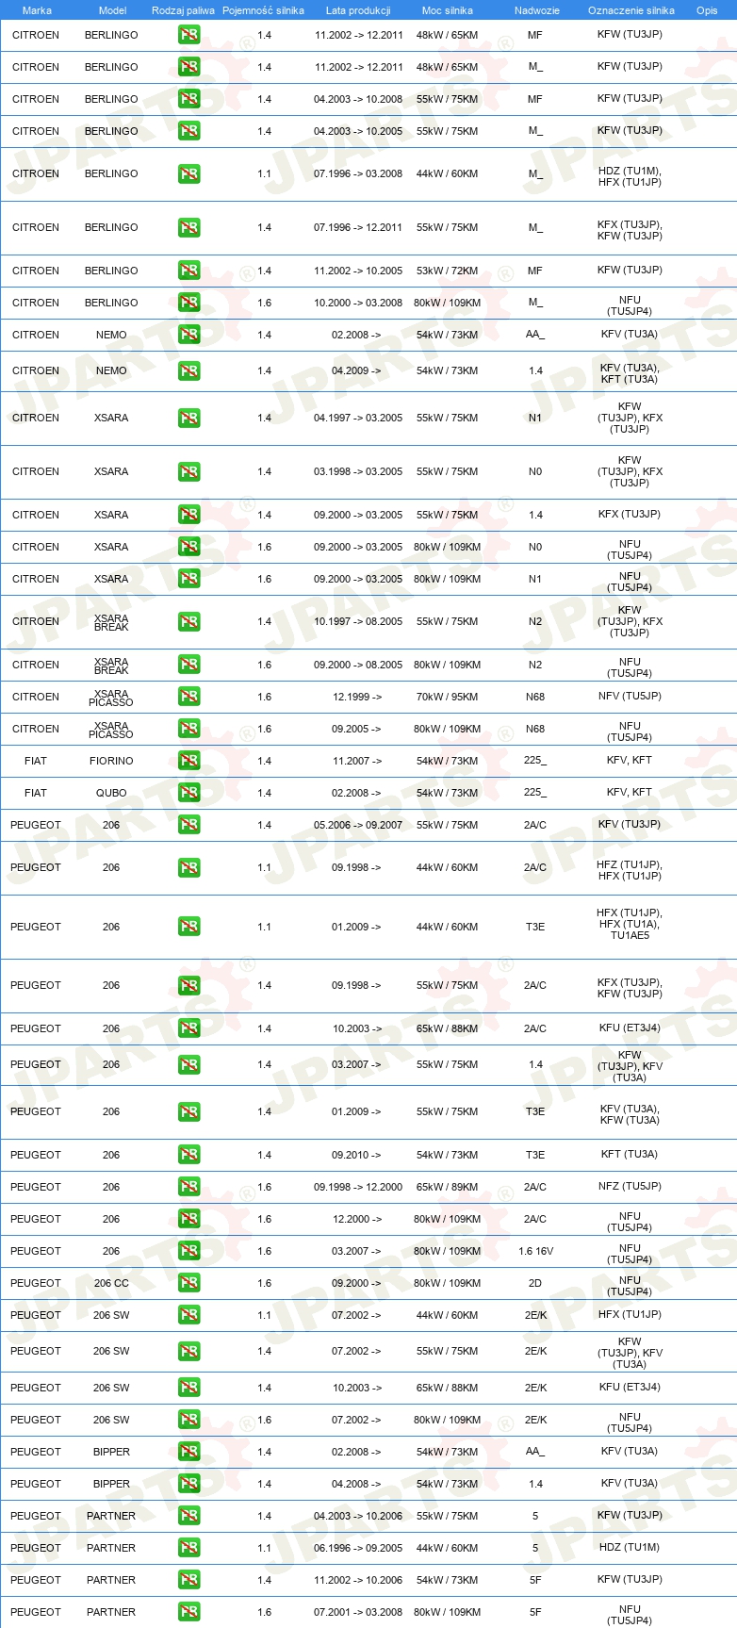Click the 06.1996 -> 09.2005 date cell
This screenshot has width=737, height=1628.
358,1548
